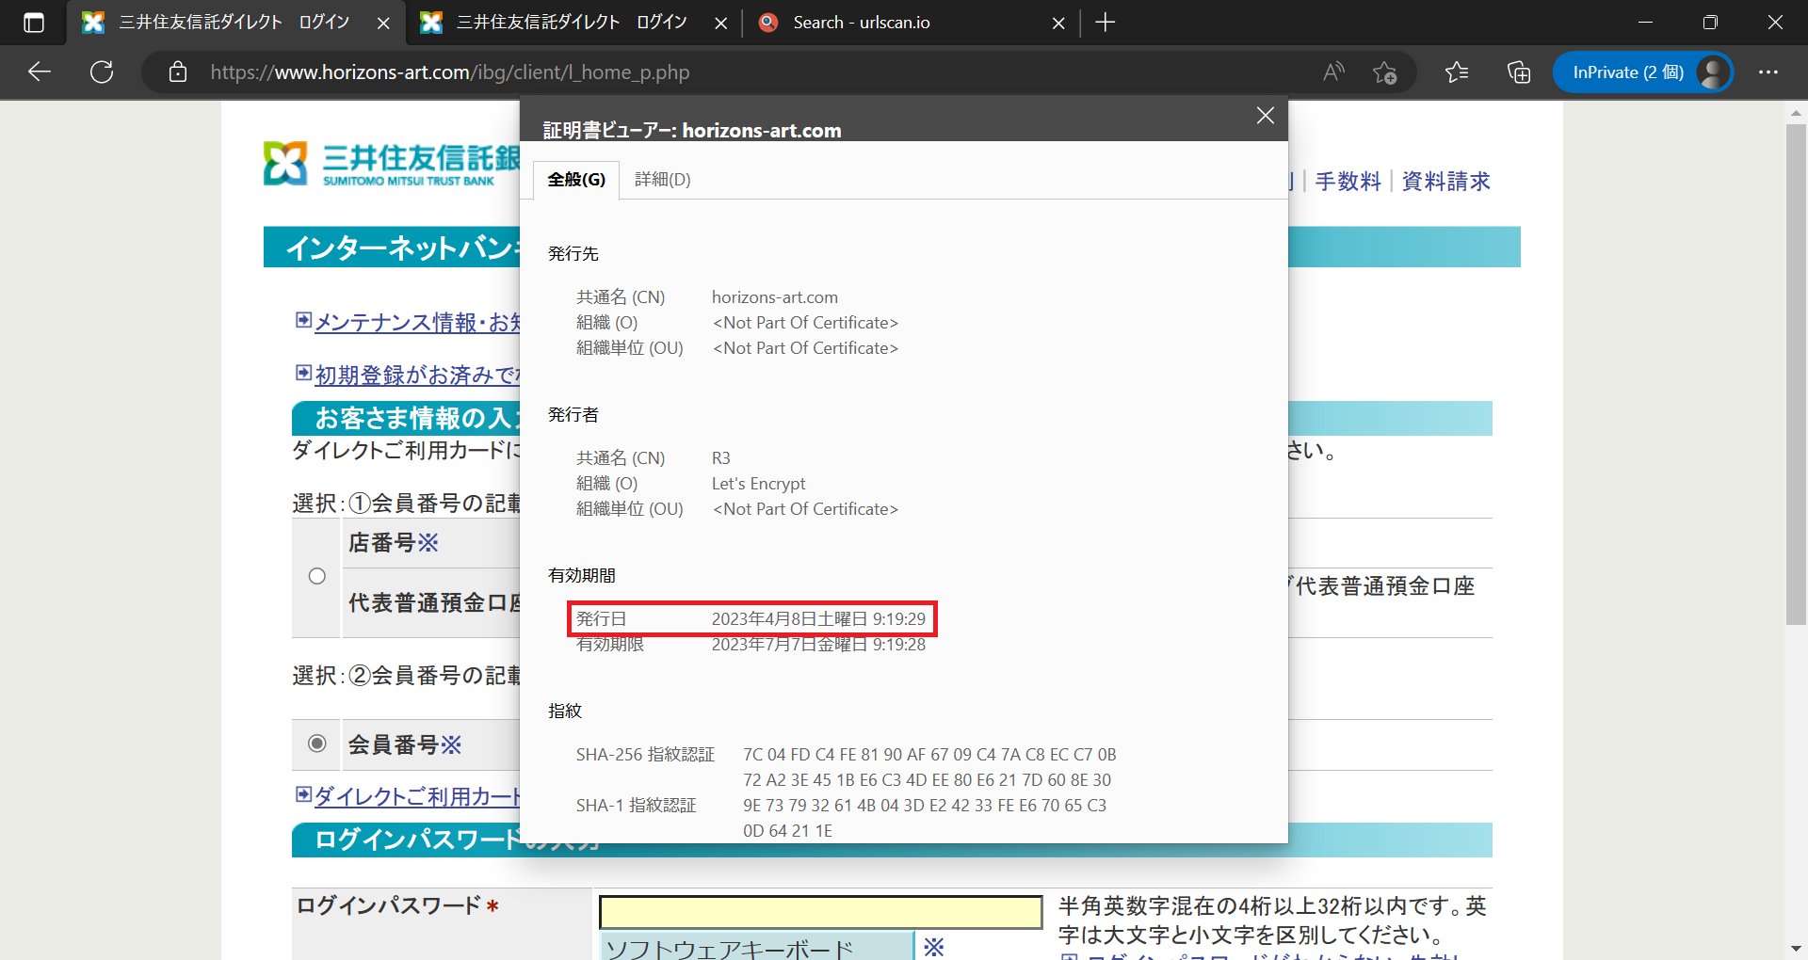Select the expiry date 2023年7月7日金曜日 9:19:28
The image size is (1808, 960).
pyautogui.click(x=818, y=645)
